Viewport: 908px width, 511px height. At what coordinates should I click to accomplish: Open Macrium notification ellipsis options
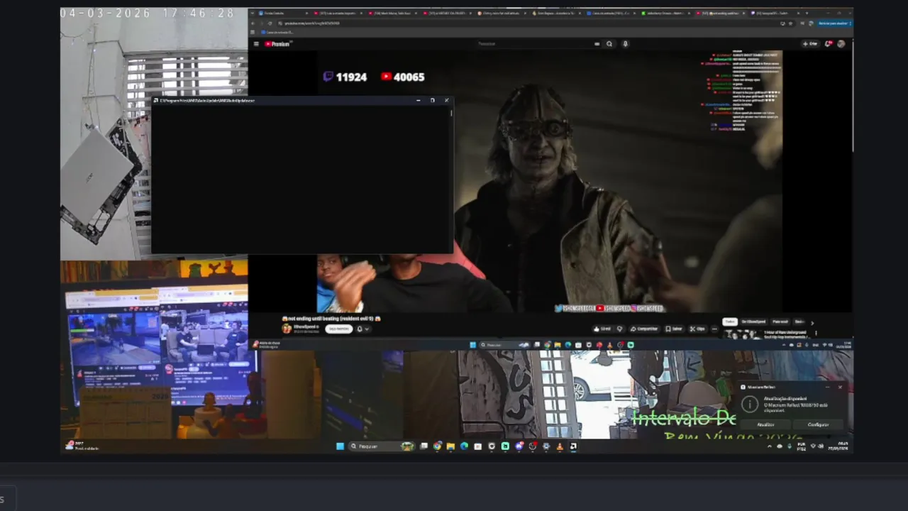tap(827, 387)
